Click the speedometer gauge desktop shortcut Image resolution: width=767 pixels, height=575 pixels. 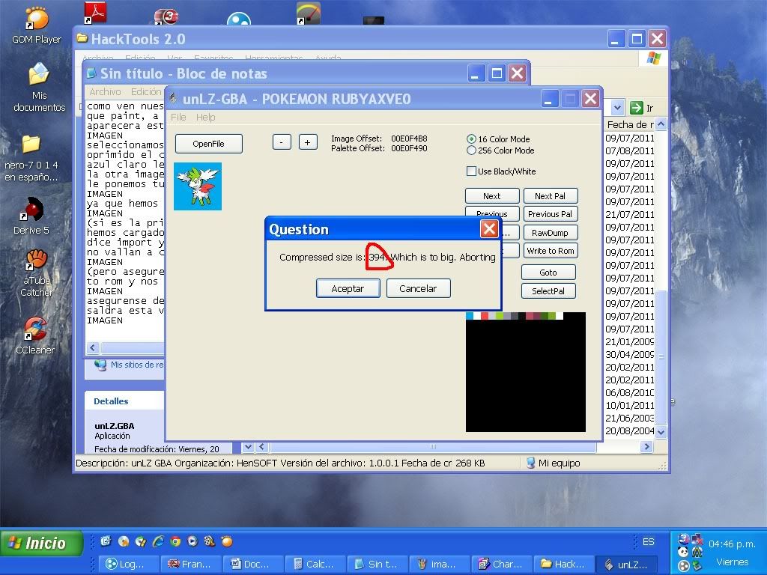(x=308, y=13)
